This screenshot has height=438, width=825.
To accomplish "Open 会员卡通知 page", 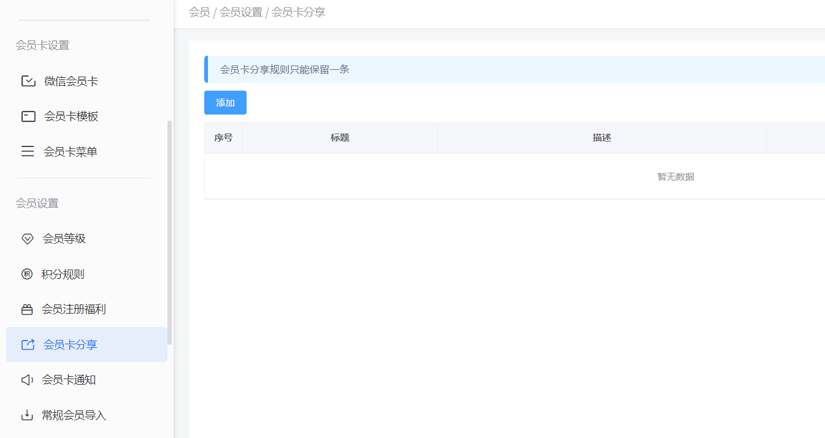I will click(86, 380).
